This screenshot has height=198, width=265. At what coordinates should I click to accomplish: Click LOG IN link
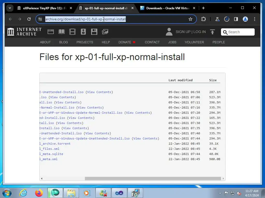200,32
